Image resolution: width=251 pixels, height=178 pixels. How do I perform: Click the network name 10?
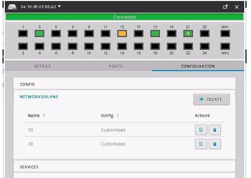(x=30, y=130)
